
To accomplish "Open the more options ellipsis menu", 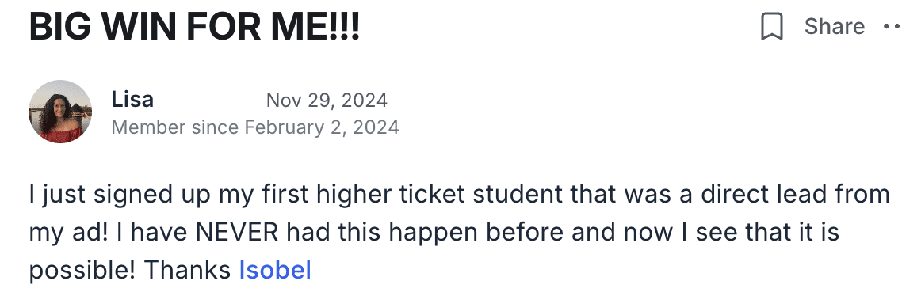I will click(x=892, y=26).
